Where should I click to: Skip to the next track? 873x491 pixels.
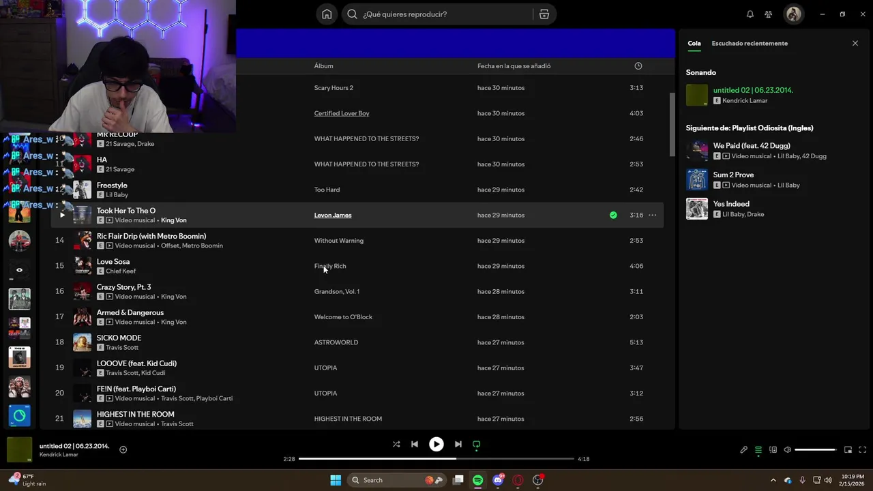(x=458, y=444)
